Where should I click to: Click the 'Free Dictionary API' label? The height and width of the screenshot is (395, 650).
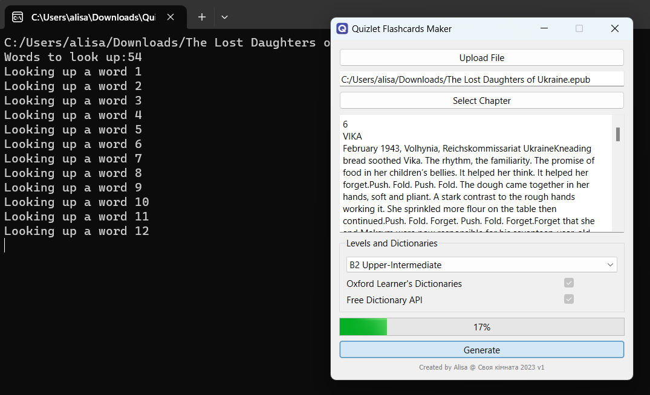pyautogui.click(x=385, y=300)
